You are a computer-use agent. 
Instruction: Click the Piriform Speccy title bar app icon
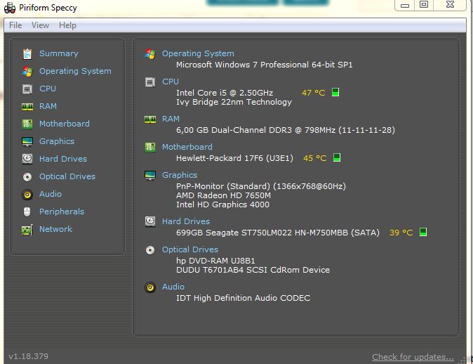tap(10, 8)
